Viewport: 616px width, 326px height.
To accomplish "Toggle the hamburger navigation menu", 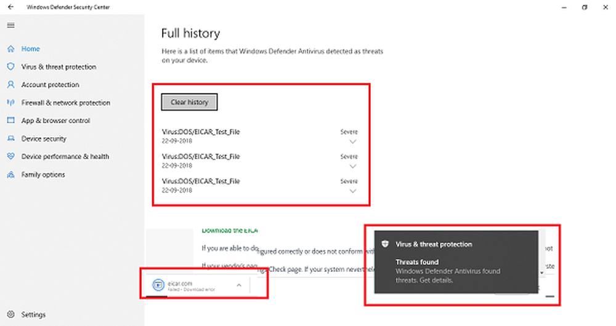I will click(x=10, y=25).
